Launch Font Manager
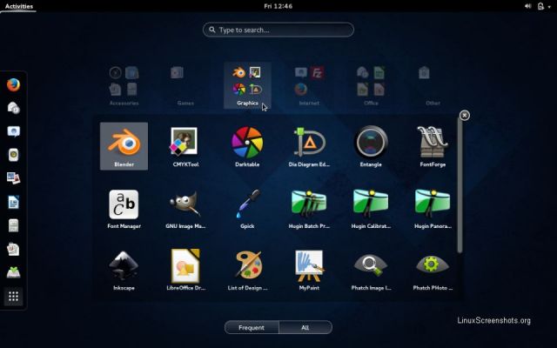Viewport: 557px width, 348px height. point(124,209)
